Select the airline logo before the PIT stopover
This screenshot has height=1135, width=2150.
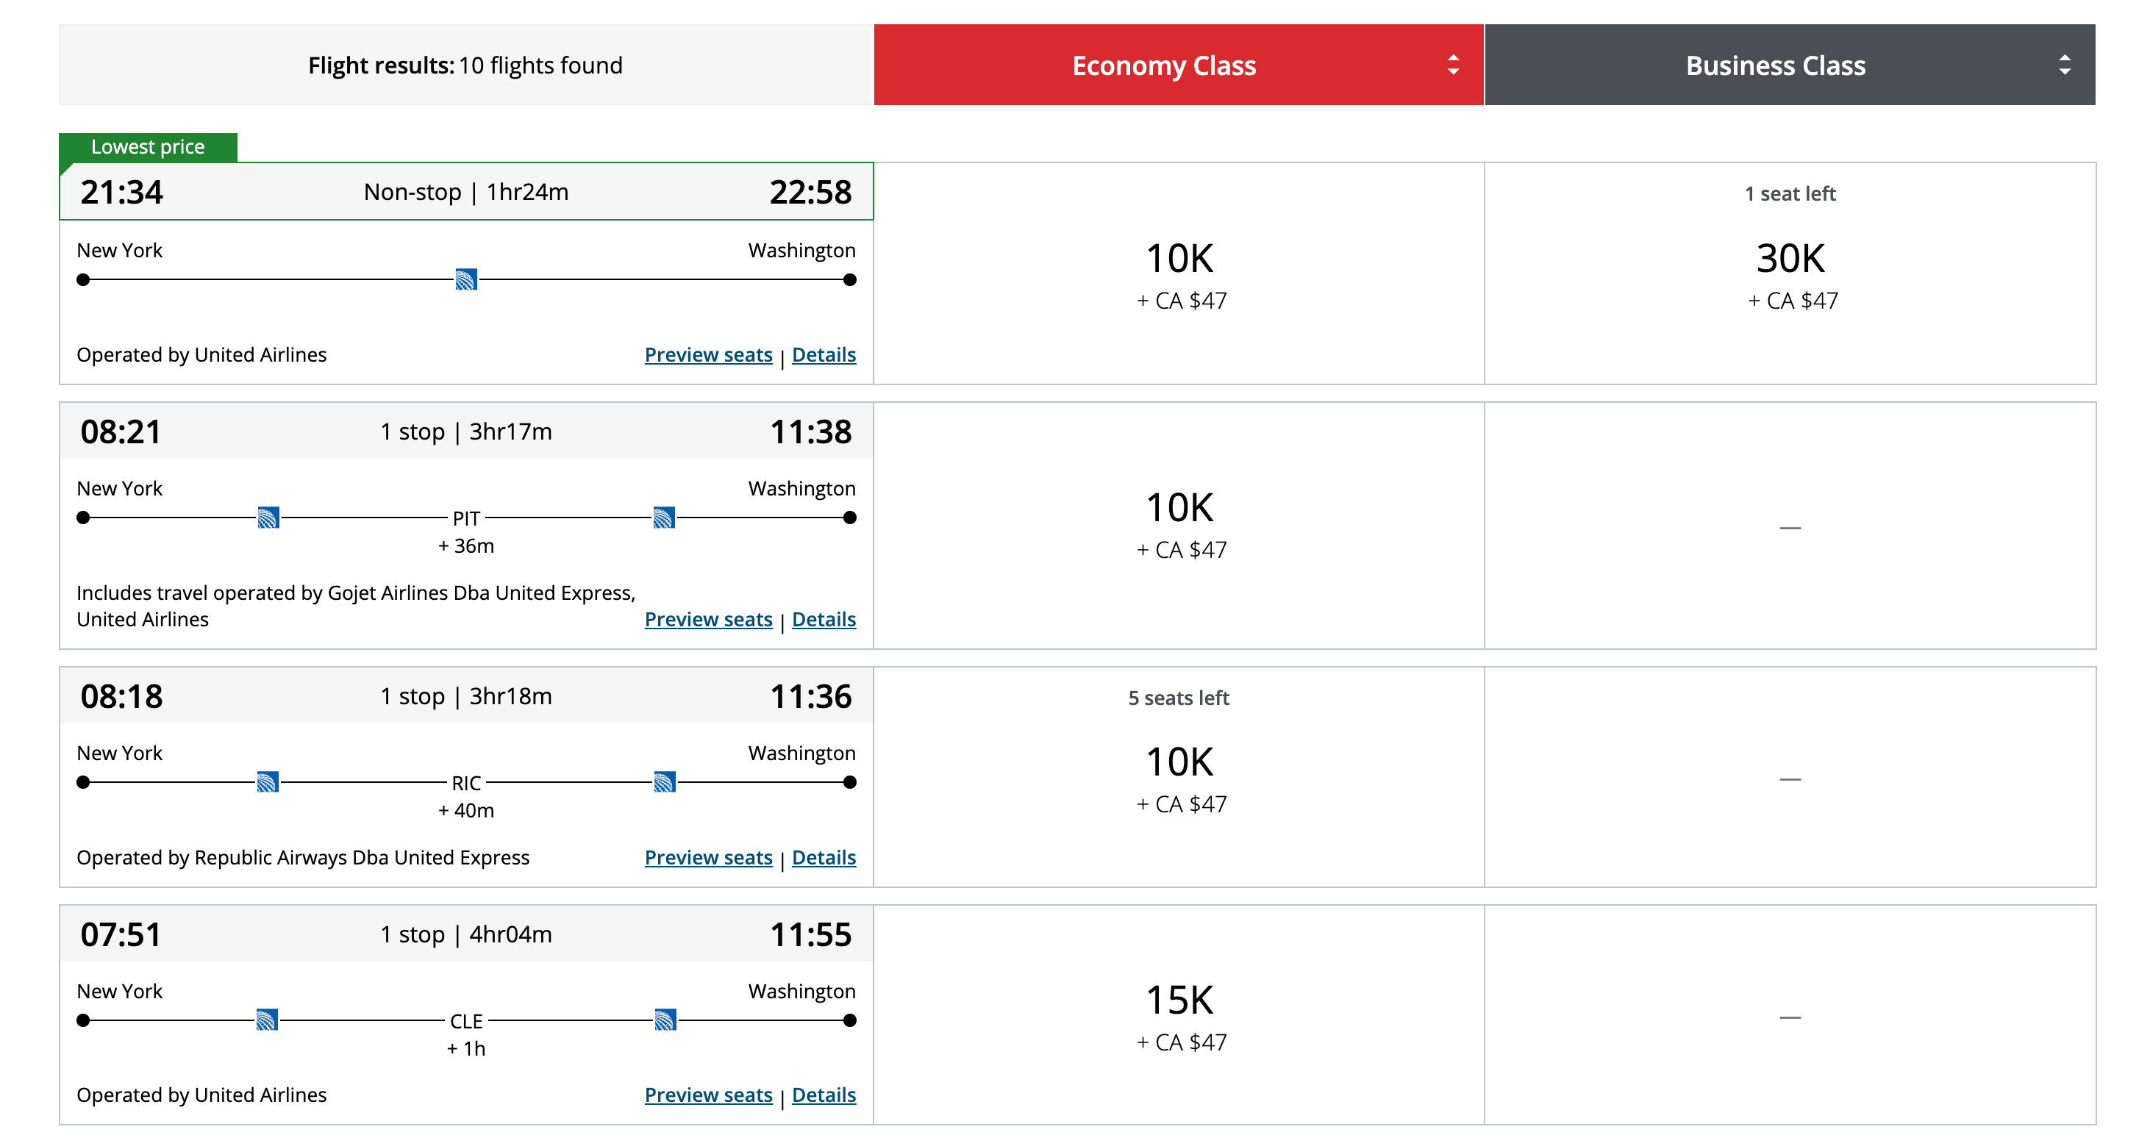click(269, 518)
